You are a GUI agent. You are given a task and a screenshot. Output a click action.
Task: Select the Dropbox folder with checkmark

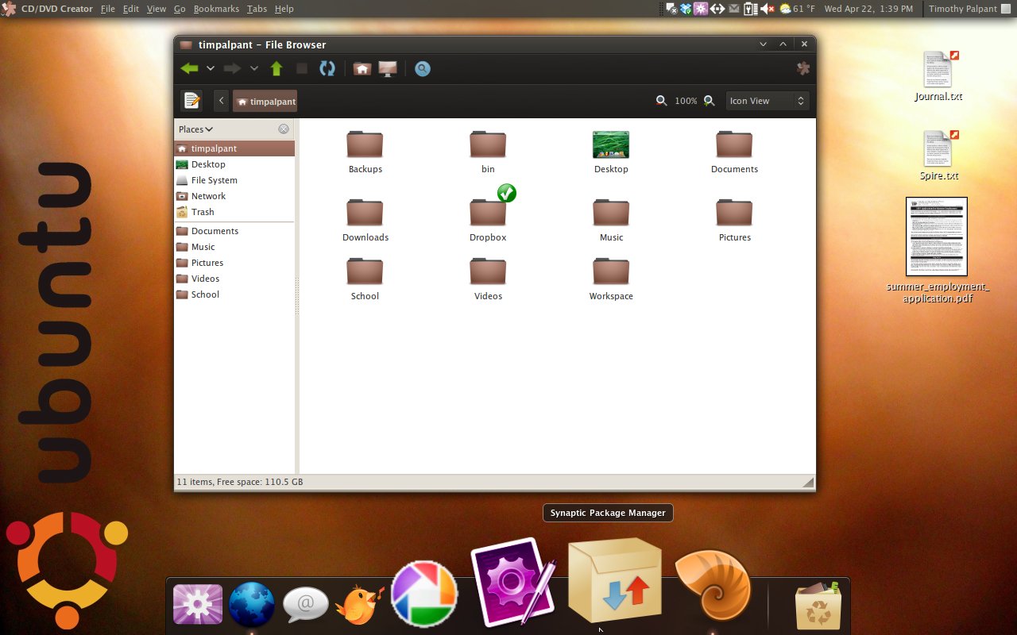click(x=488, y=213)
